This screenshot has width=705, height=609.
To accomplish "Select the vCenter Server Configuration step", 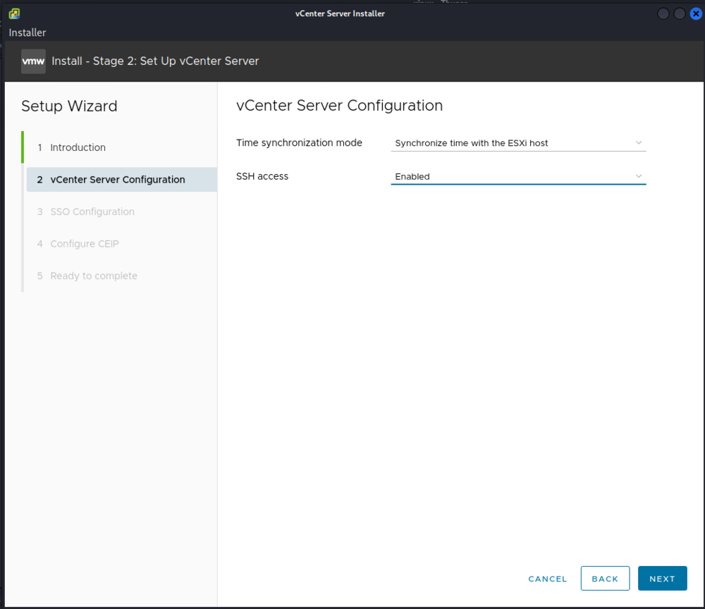I will point(118,180).
